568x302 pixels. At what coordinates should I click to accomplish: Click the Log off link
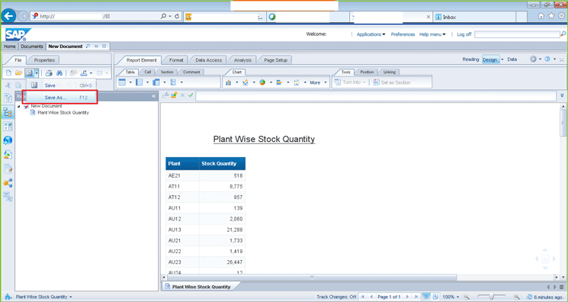click(x=464, y=34)
